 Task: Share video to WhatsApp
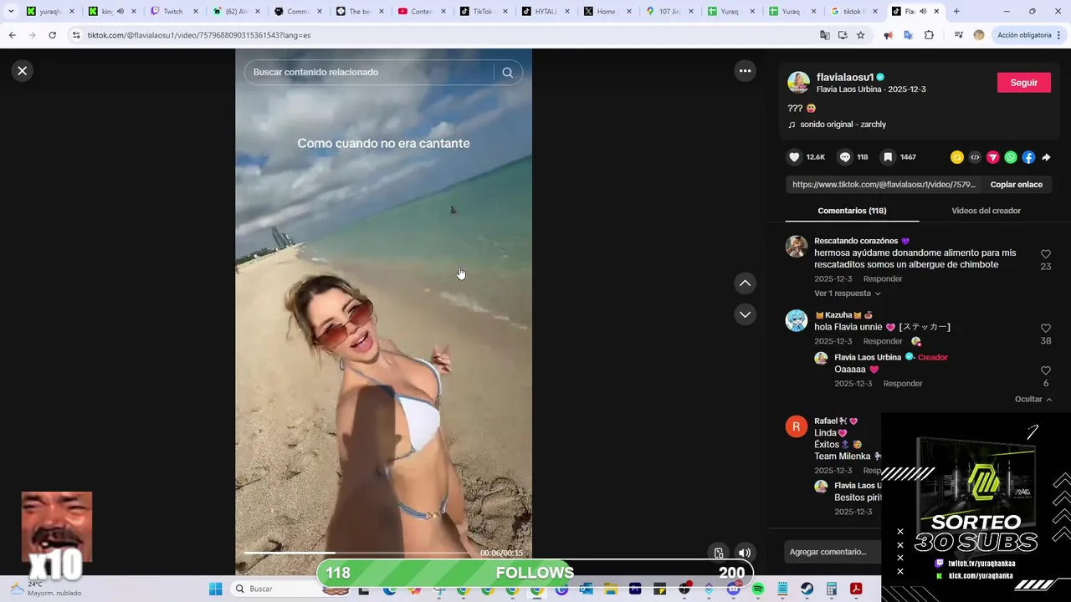coord(1011,157)
